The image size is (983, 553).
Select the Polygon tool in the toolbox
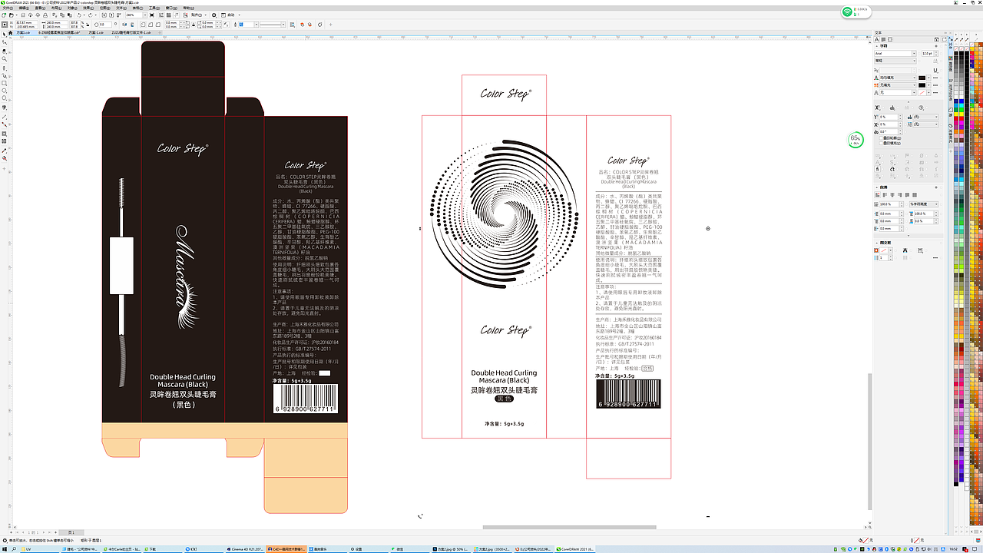pyautogui.click(x=4, y=98)
